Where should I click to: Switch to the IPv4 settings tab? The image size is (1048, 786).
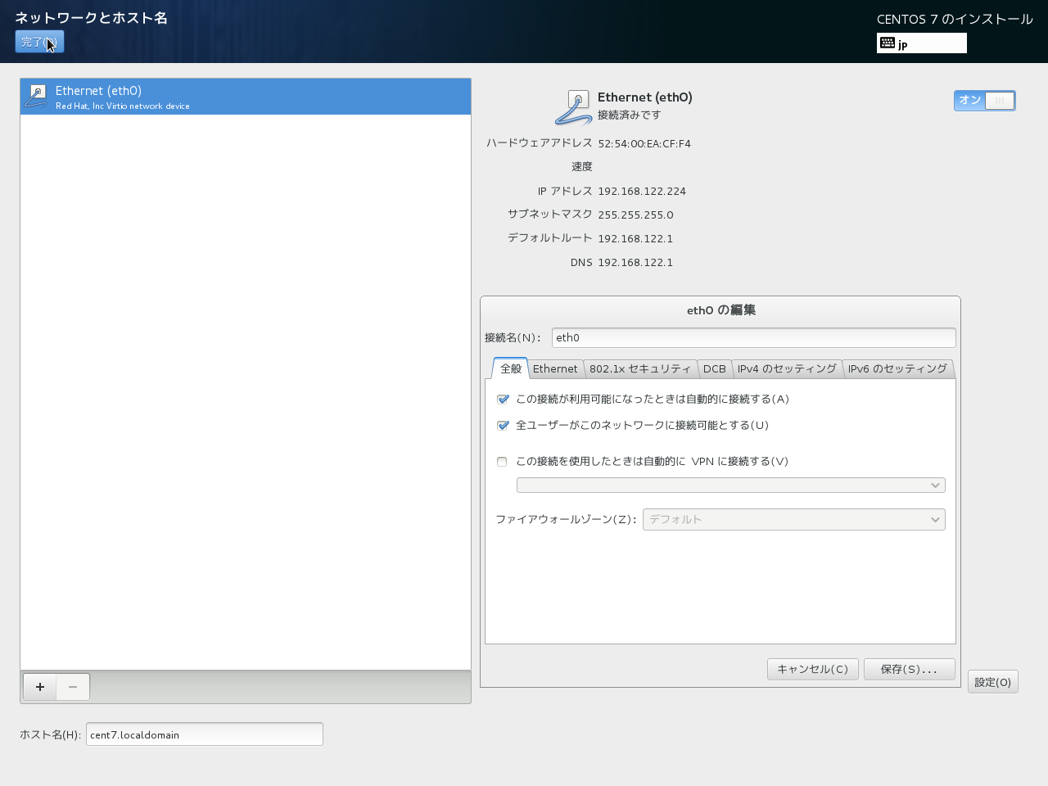[x=787, y=369]
